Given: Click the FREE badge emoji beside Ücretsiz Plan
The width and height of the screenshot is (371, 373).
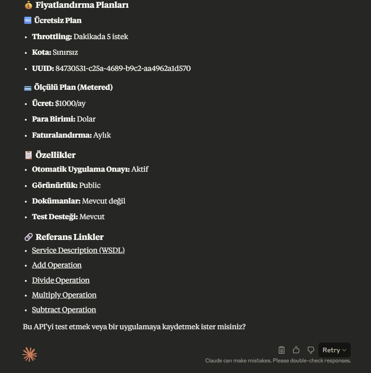Looking at the screenshot, I should pos(28,21).
